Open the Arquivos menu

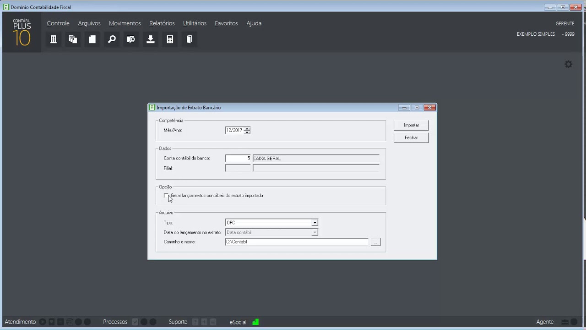89,23
